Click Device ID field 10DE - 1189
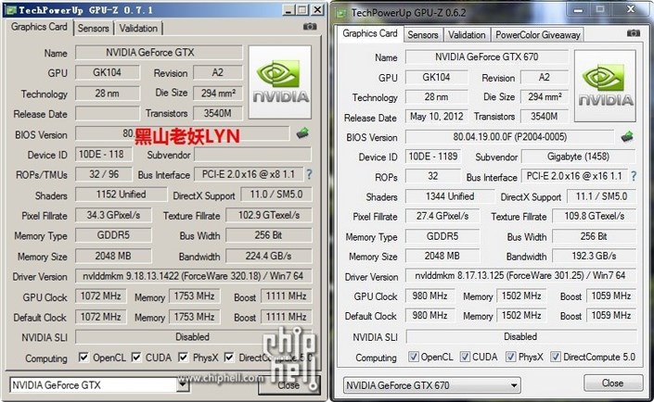 [433, 157]
